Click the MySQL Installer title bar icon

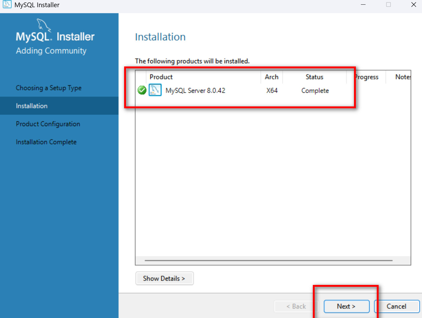(x=7, y=4)
